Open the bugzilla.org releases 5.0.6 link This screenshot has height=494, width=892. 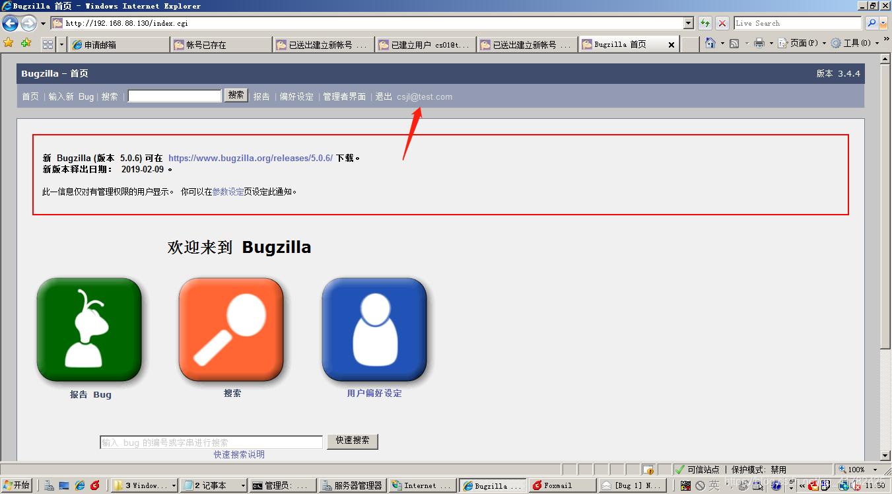click(251, 158)
